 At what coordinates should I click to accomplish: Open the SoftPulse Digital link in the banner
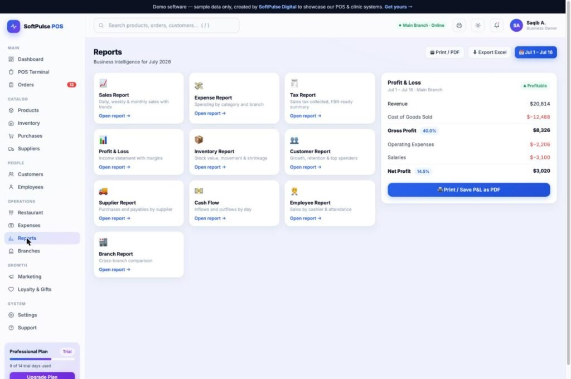pyautogui.click(x=277, y=7)
